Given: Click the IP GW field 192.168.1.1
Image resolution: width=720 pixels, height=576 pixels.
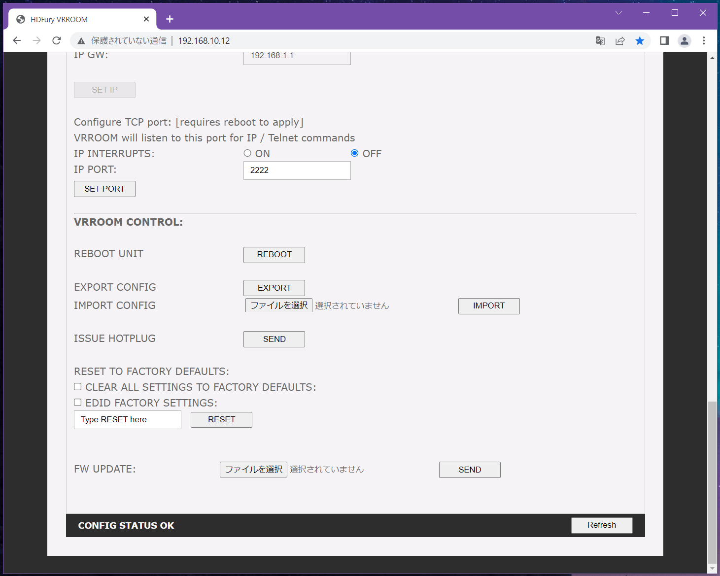Looking at the screenshot, I should [297, 58].
